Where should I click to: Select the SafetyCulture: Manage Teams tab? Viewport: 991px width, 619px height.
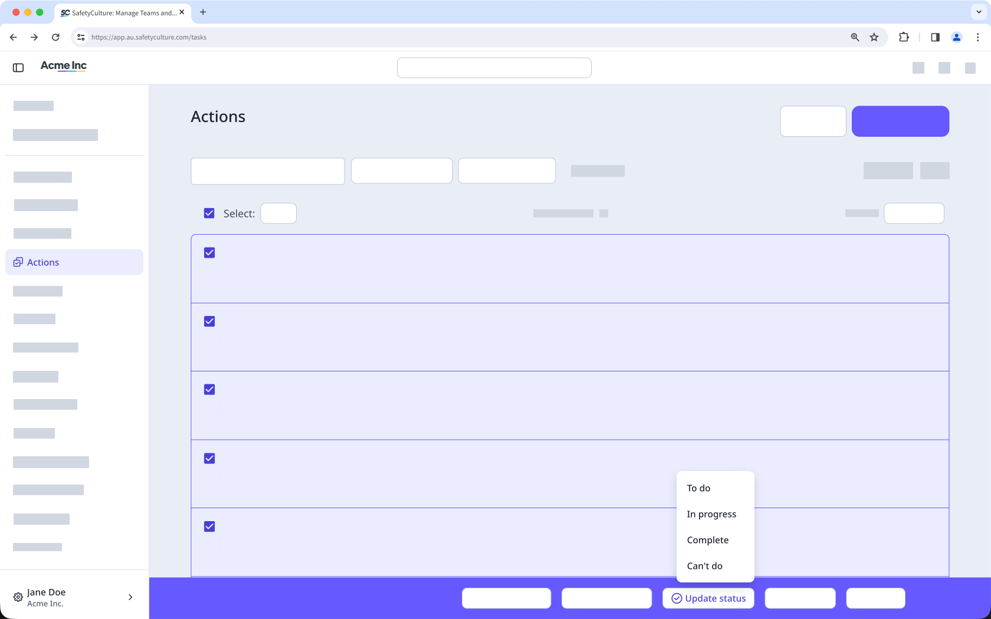[123, 12]
